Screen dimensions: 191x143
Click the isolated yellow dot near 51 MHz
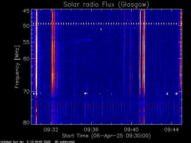coord(101,29)
